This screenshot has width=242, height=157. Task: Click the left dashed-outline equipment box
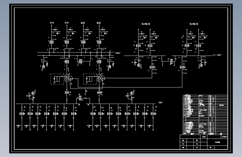tap(57, 79)
